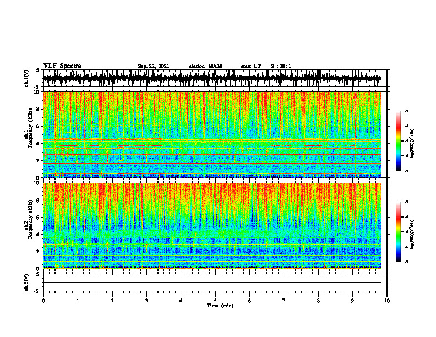Image resolution: width=436 pixels, height=337 pixels.
Task: Select the ch.2 "Frequency (kHz)" axis label
Action: coord(30,219)
